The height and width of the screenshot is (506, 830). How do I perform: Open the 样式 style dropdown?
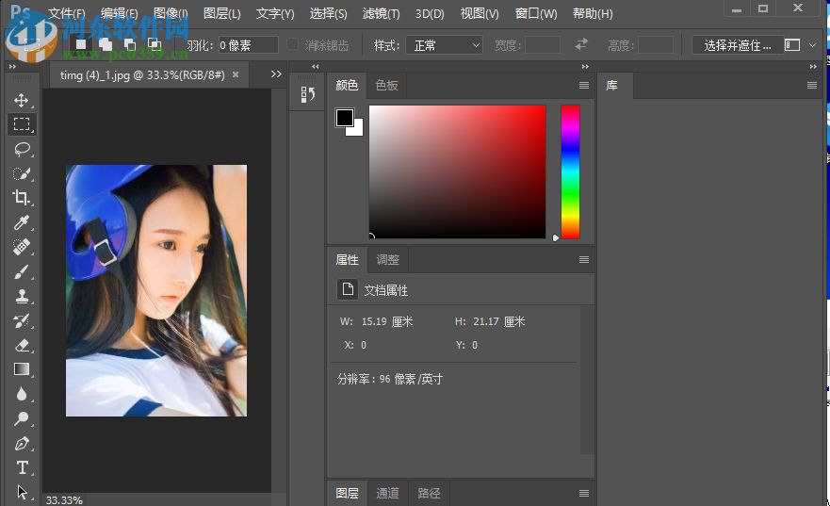click(x=444, y=45)
